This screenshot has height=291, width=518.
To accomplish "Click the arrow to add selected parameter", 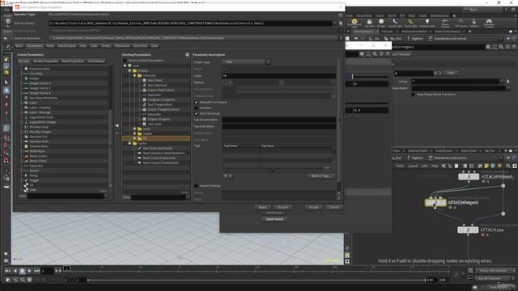I will [117, 126].
